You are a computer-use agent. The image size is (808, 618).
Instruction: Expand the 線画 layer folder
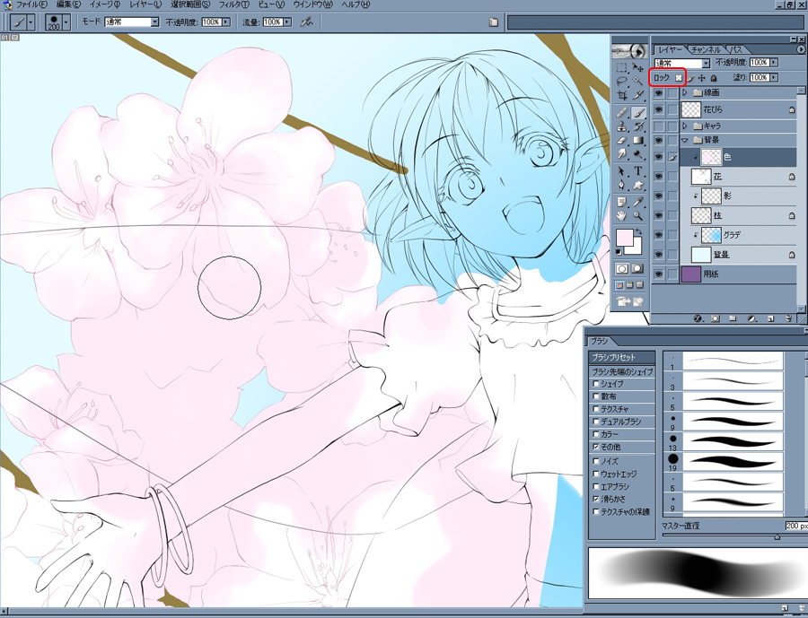[x=685, y=92]
